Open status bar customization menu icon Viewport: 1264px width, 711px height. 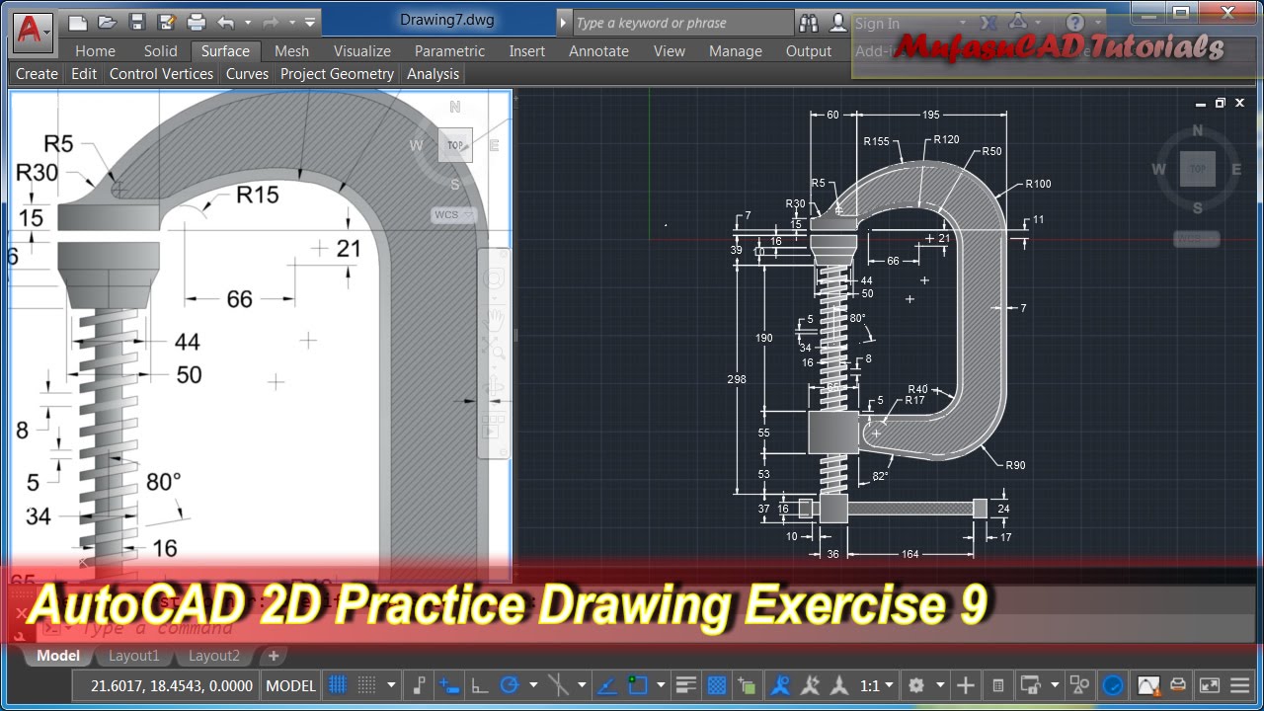point(1238,685)
